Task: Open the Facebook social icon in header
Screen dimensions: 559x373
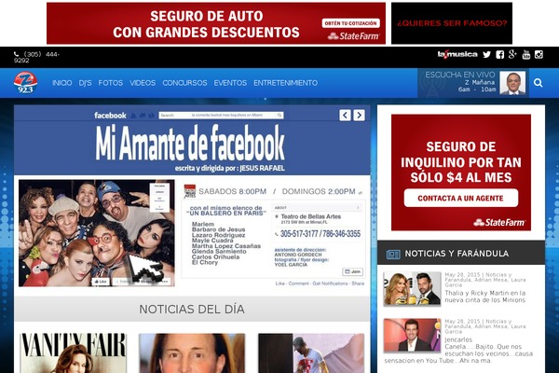Action: [499, 55]
